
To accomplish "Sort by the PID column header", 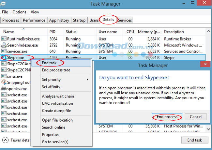I will point(55,32).
